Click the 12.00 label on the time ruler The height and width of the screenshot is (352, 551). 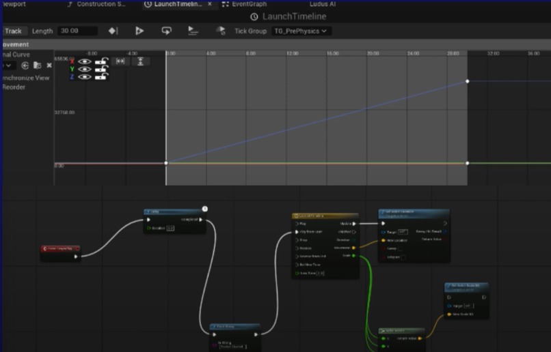pyautogui.click(x=293, y=54)
